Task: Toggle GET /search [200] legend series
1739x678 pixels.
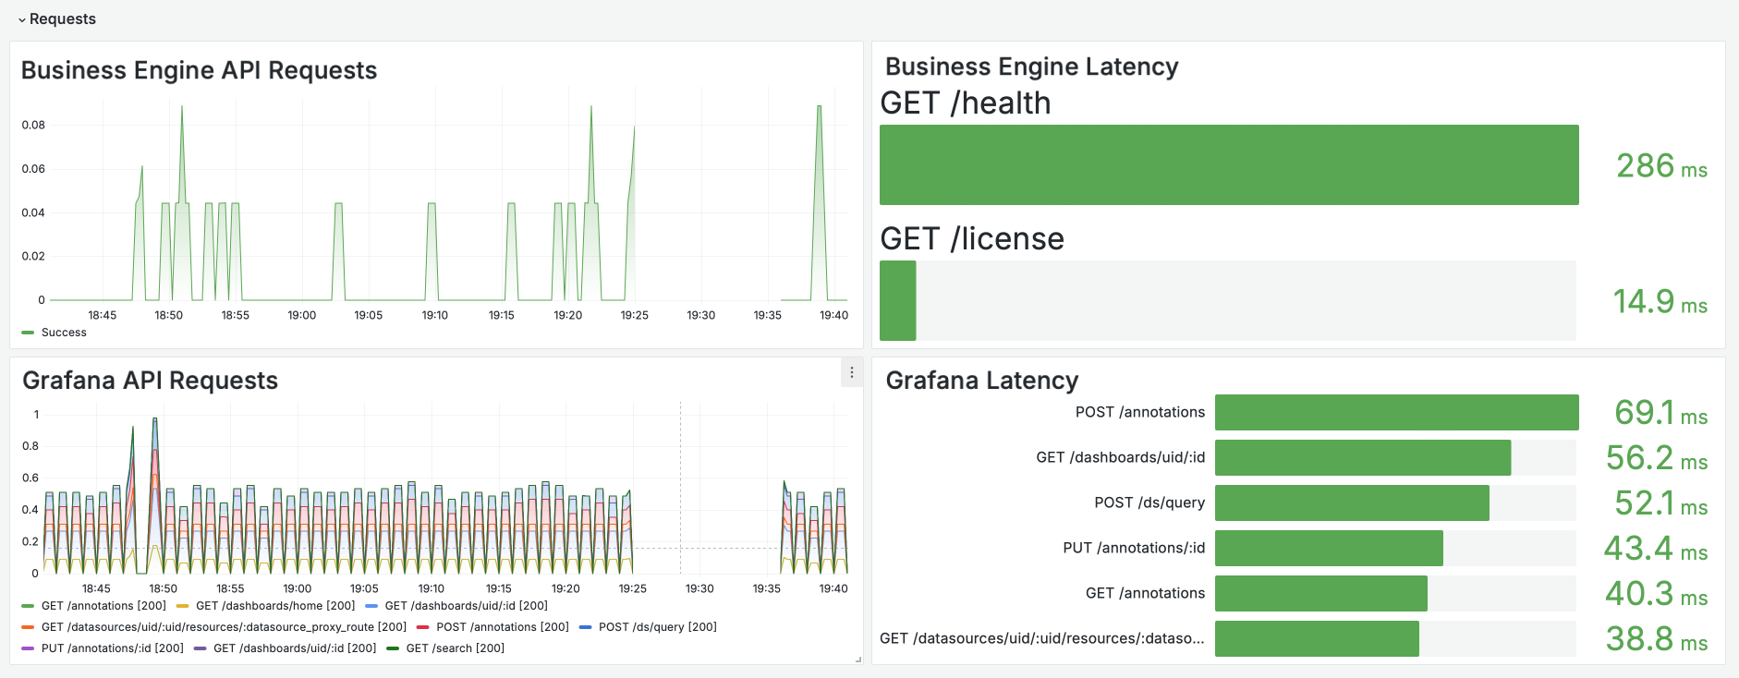Action: click(456, 648)
